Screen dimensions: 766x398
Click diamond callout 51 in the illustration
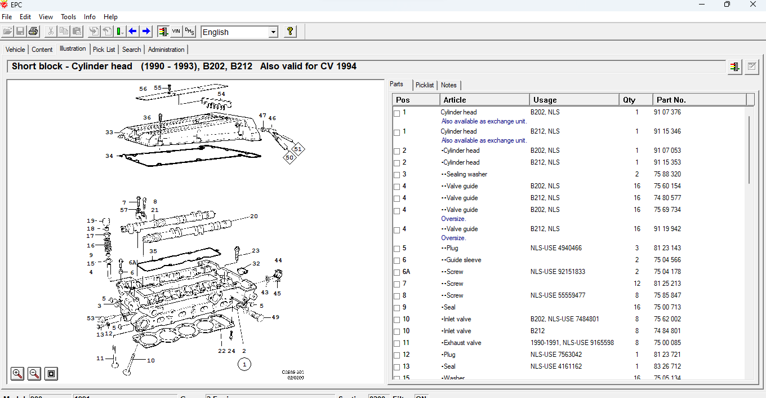298,149
